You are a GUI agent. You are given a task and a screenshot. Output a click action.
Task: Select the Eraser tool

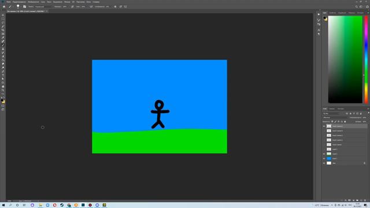tap(3, 57)
